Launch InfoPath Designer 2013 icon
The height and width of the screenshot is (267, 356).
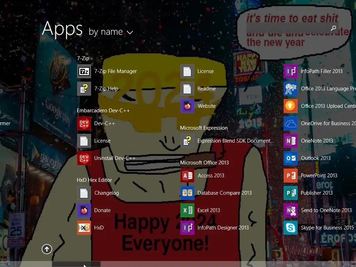[x=187, y=228]
